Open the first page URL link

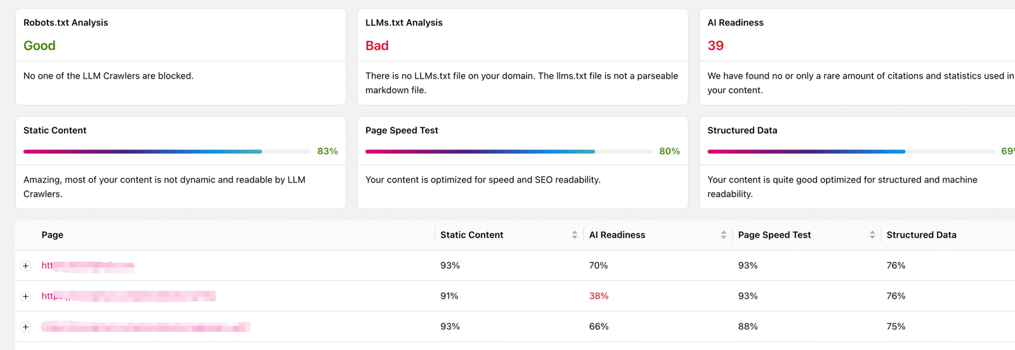88,266
